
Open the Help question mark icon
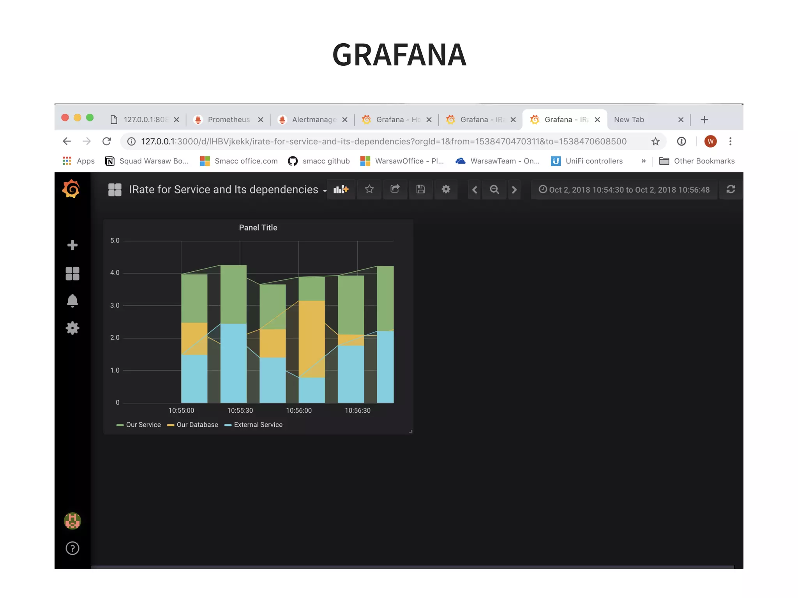72,548
